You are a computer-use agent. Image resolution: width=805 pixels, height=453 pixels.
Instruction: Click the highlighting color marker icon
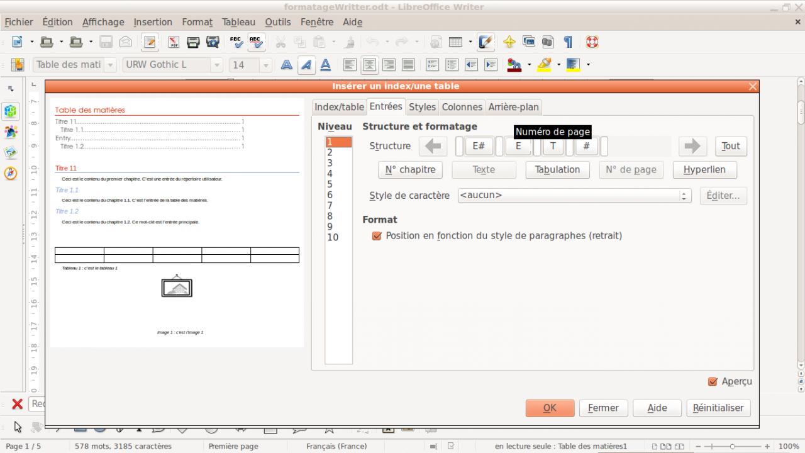coord(545,65)
